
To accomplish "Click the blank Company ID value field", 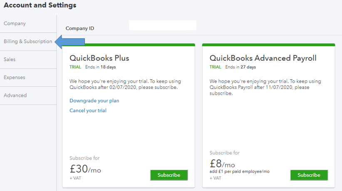I will point(162,25).
